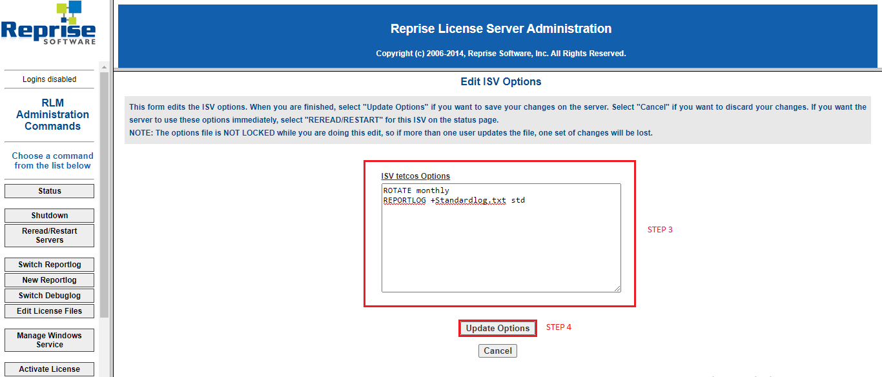Click 'Reprise License Server Administration' title
882x377 pixels.
pos(501,28)
